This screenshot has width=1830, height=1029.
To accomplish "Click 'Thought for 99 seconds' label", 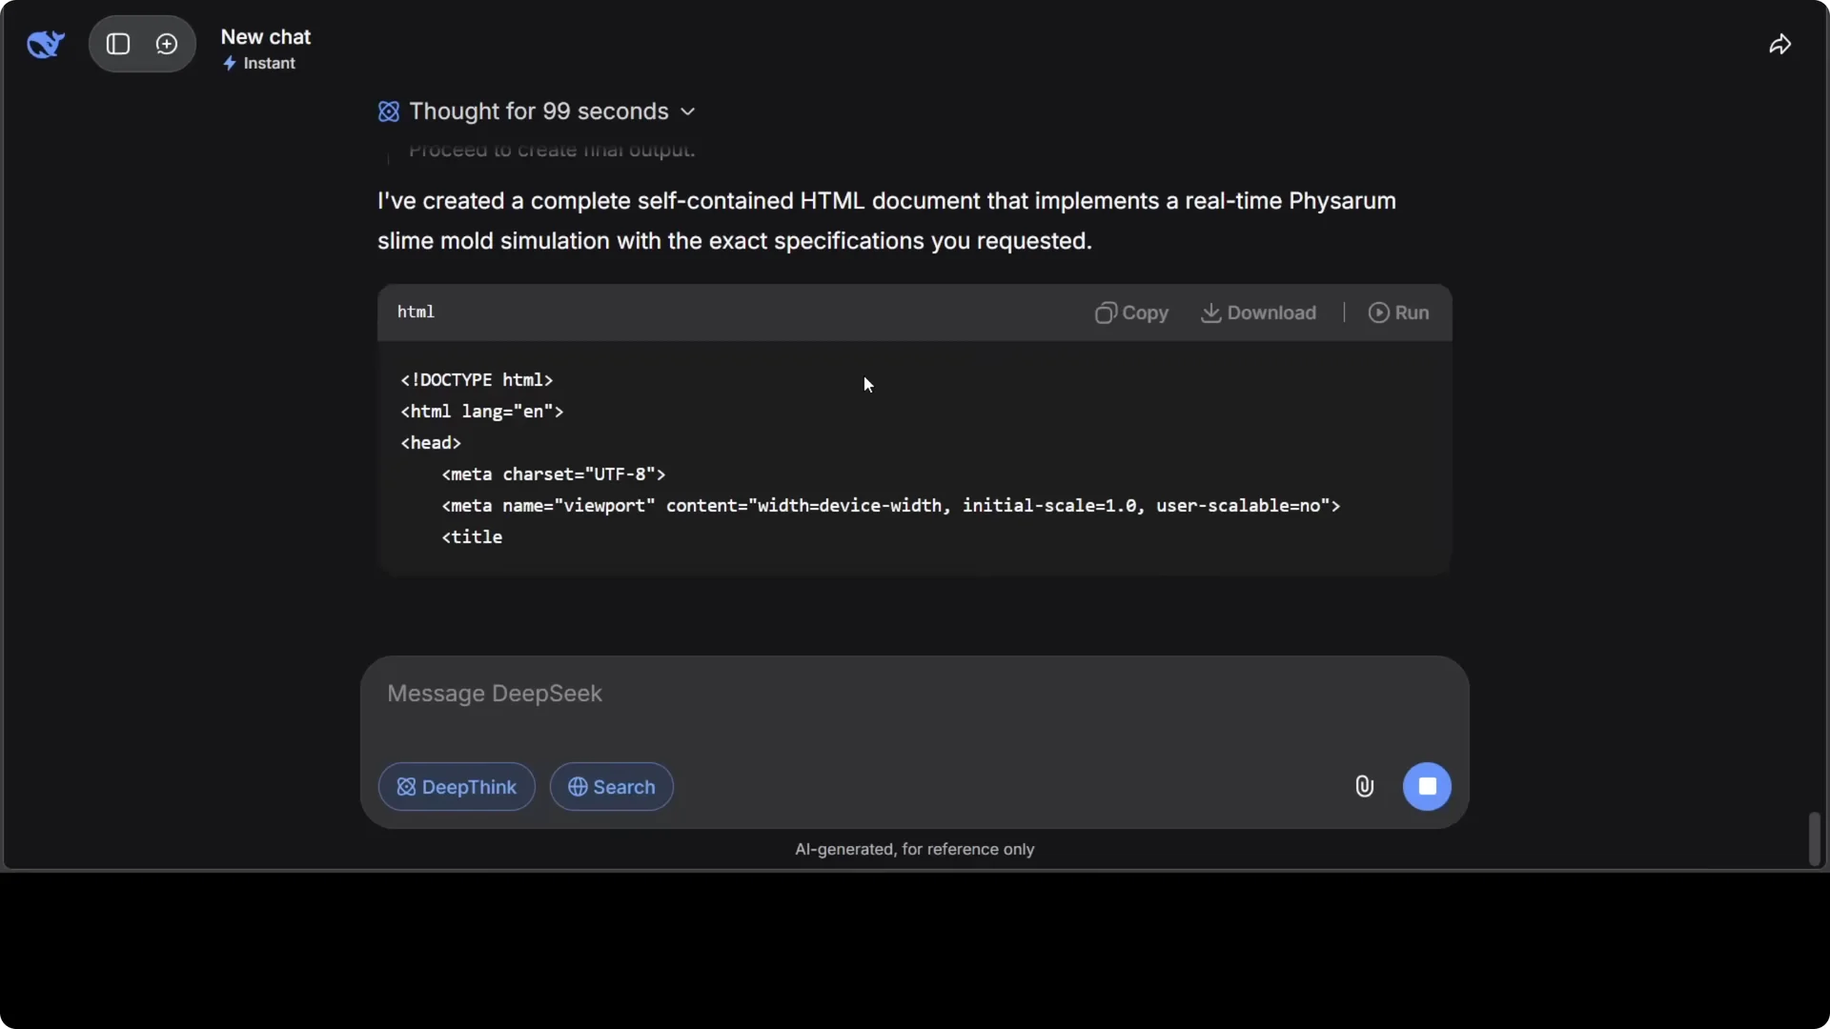I will (x=539, y=111).
